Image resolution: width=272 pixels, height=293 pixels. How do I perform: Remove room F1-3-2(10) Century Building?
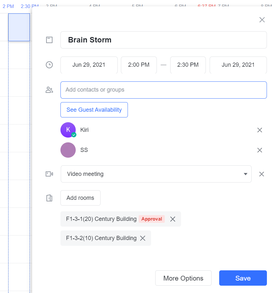pyautogui.click(x=143, y=238)
